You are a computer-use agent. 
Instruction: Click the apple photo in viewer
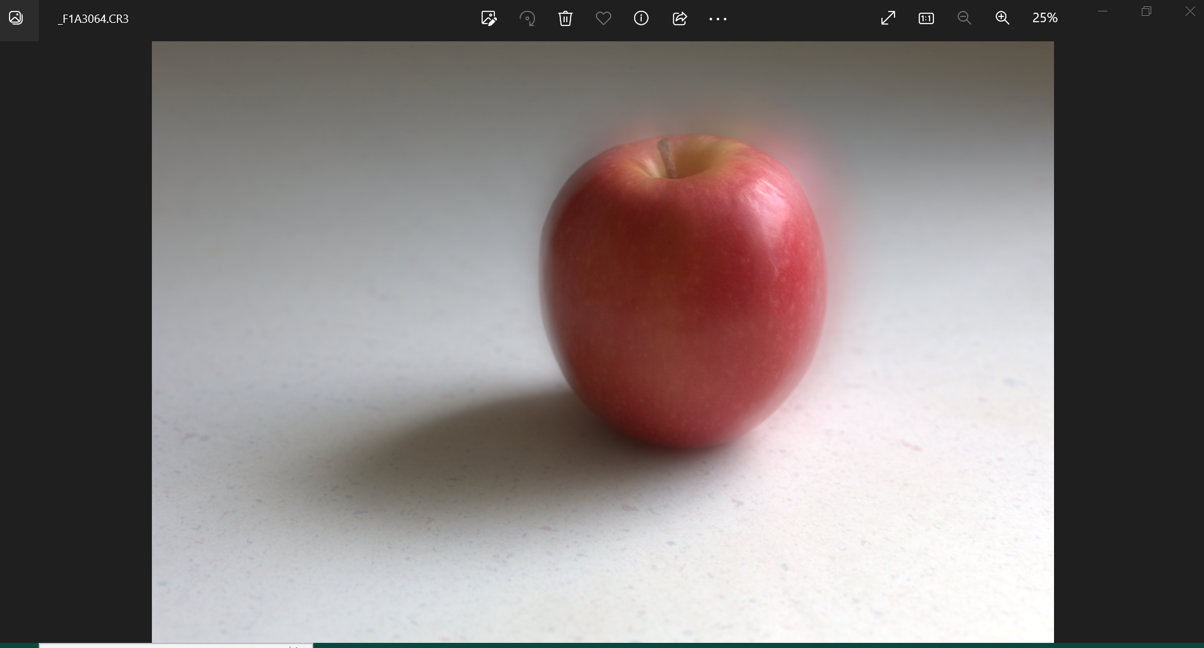pyautogui.click(x=602, y=341)
